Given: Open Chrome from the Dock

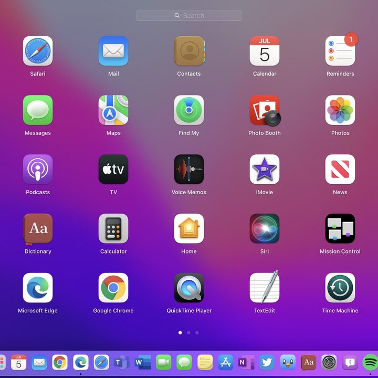Looking at the screenshot, I should (x=60, y=362).
